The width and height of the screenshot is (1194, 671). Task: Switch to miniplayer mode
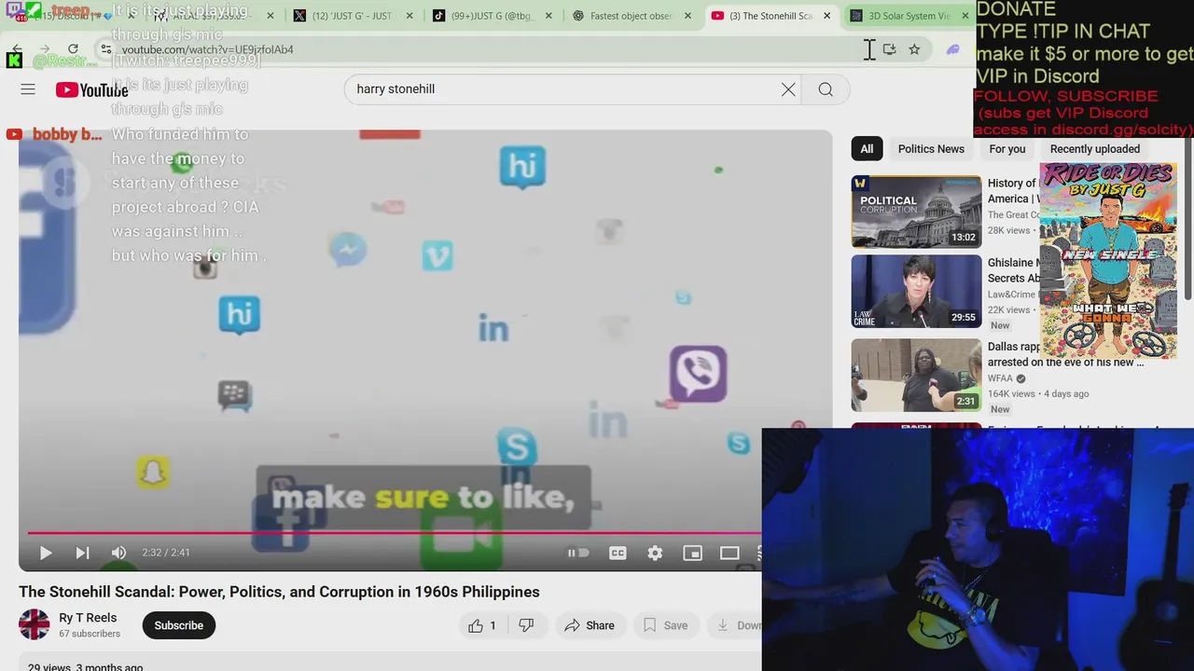pyautogui.click(x=692, y=553)
